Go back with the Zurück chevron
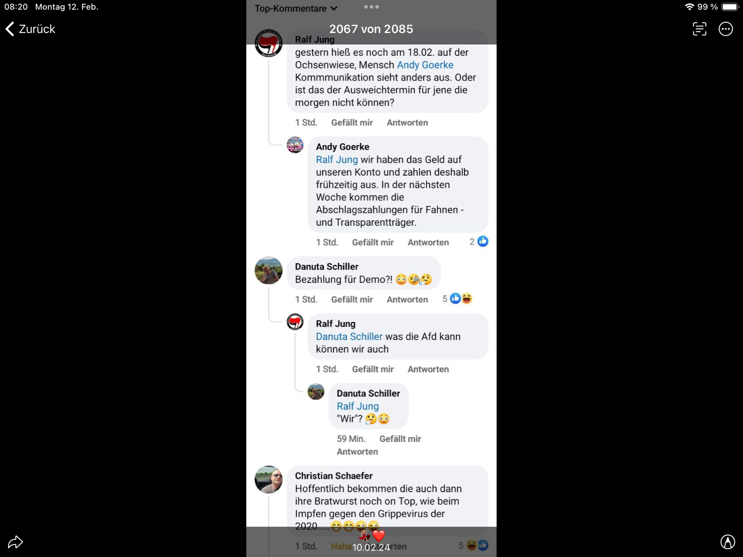 tap(30, 29)
